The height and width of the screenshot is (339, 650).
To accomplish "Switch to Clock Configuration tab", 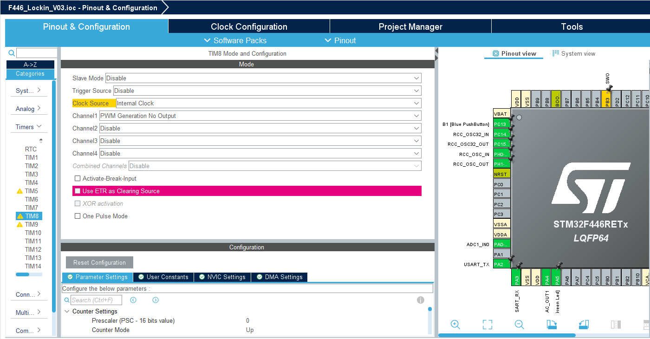I will point(249,26).
